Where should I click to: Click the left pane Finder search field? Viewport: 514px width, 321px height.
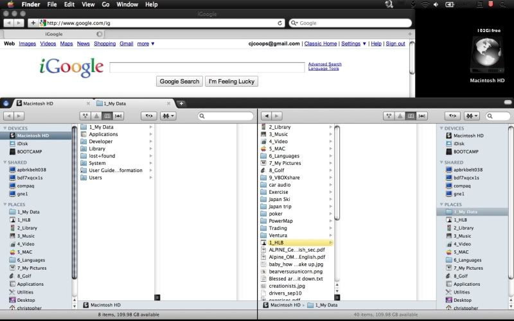(x=226, y=116)
